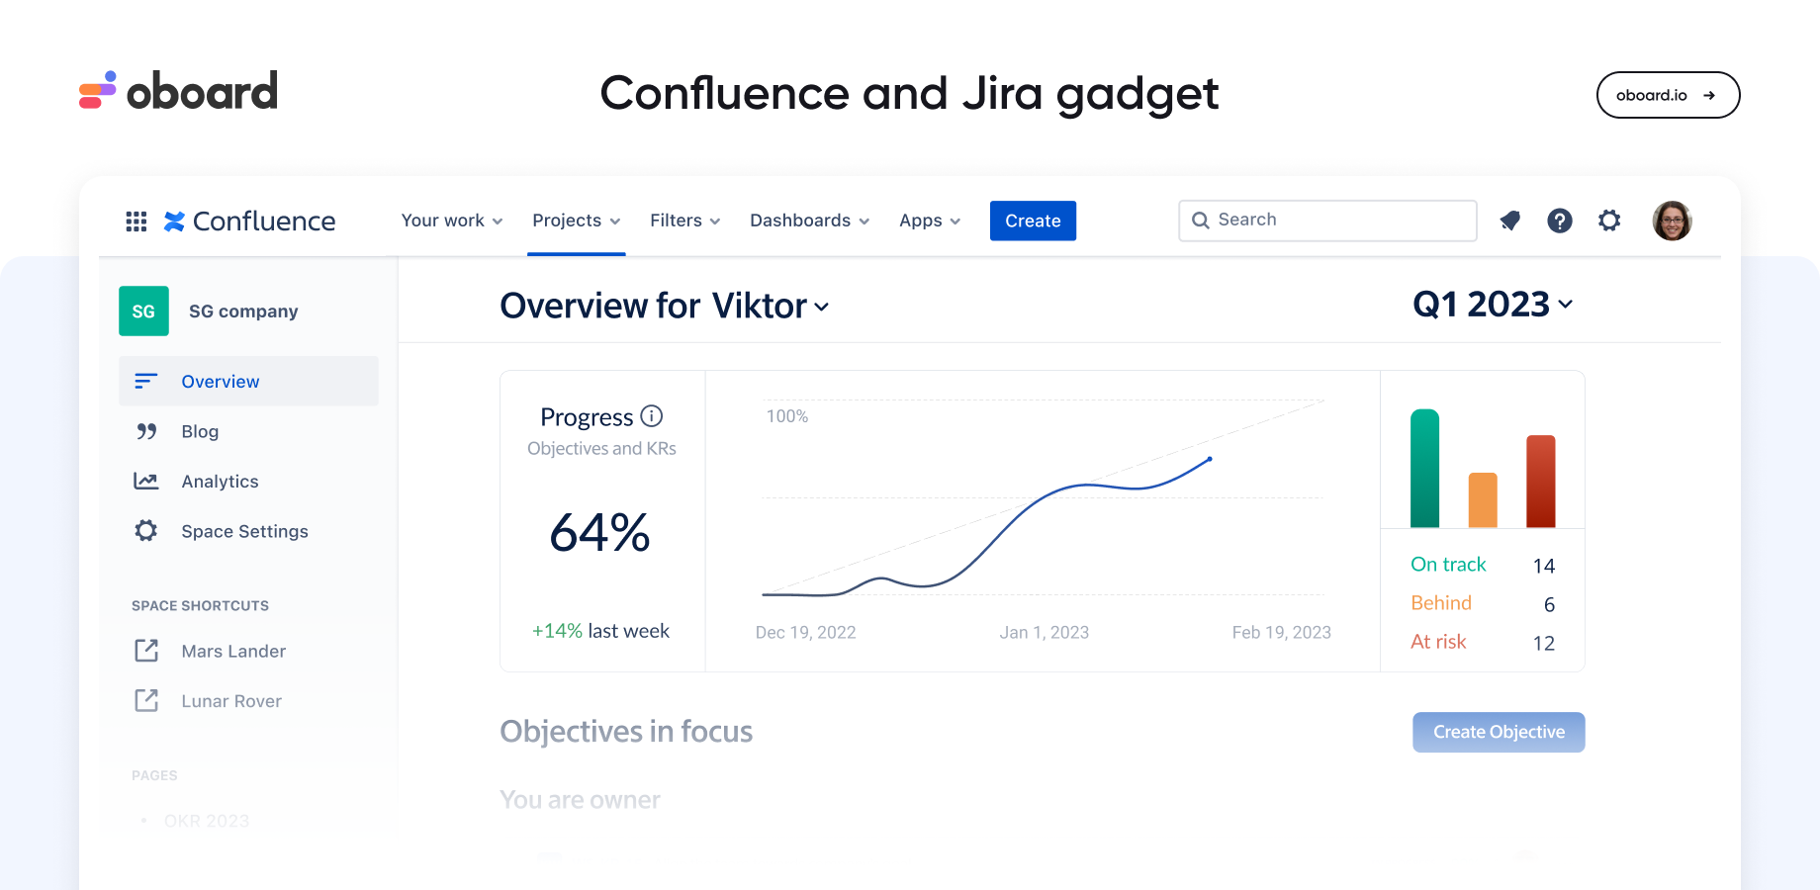
Task: Click the Create Objective button
Action: pos(1499,732)
